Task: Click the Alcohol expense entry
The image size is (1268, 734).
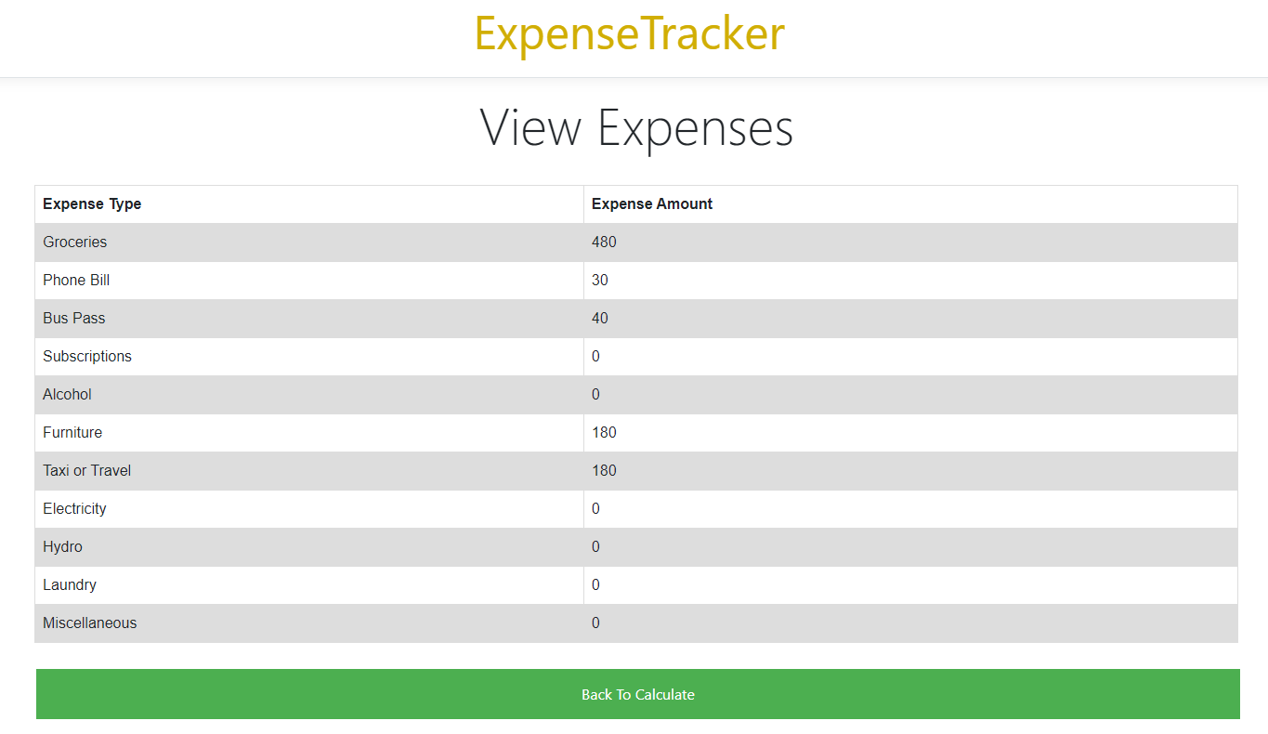Action: point(67,394)
